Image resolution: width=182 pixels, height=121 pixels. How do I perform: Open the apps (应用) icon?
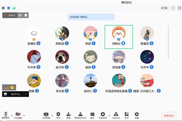tap(127, 115)
